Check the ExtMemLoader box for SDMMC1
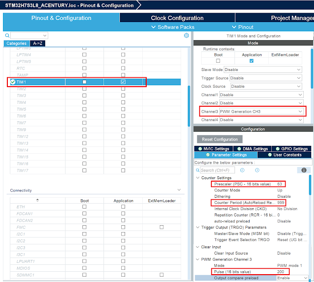 tap(161, 275)
